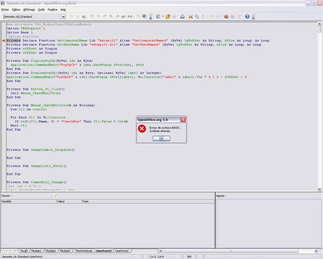
Task: Click the Open file folder icon
Action: (168, 17)
